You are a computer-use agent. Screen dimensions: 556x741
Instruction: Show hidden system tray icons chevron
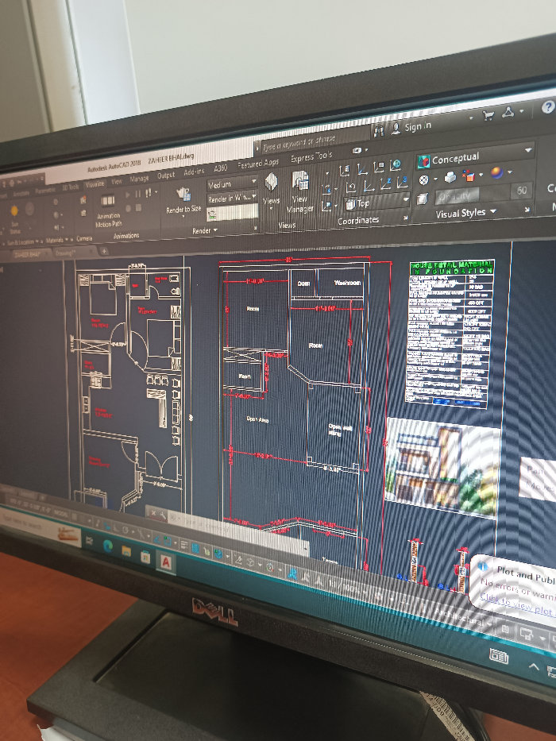point(534,666)
